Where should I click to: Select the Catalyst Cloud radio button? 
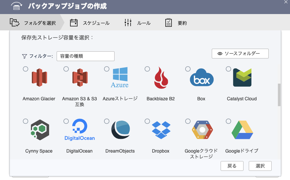pyautogui.click(x=228, y=69)
